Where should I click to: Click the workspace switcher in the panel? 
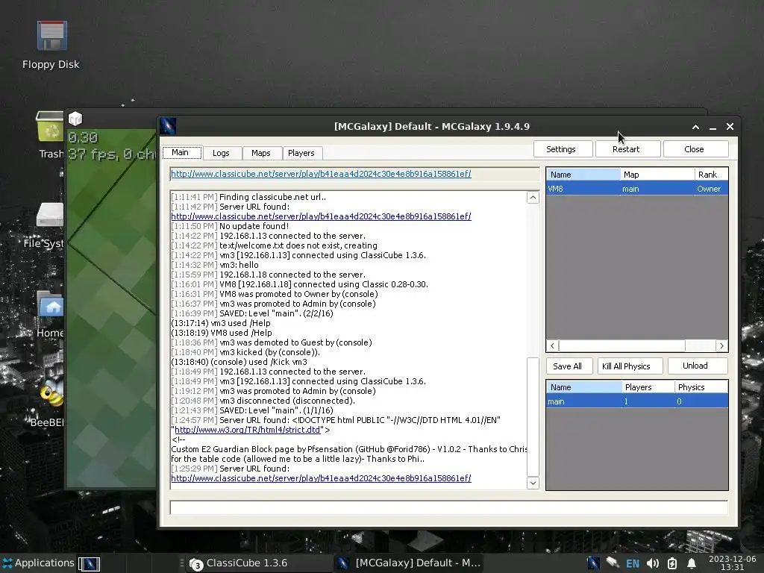pos(90,564)
